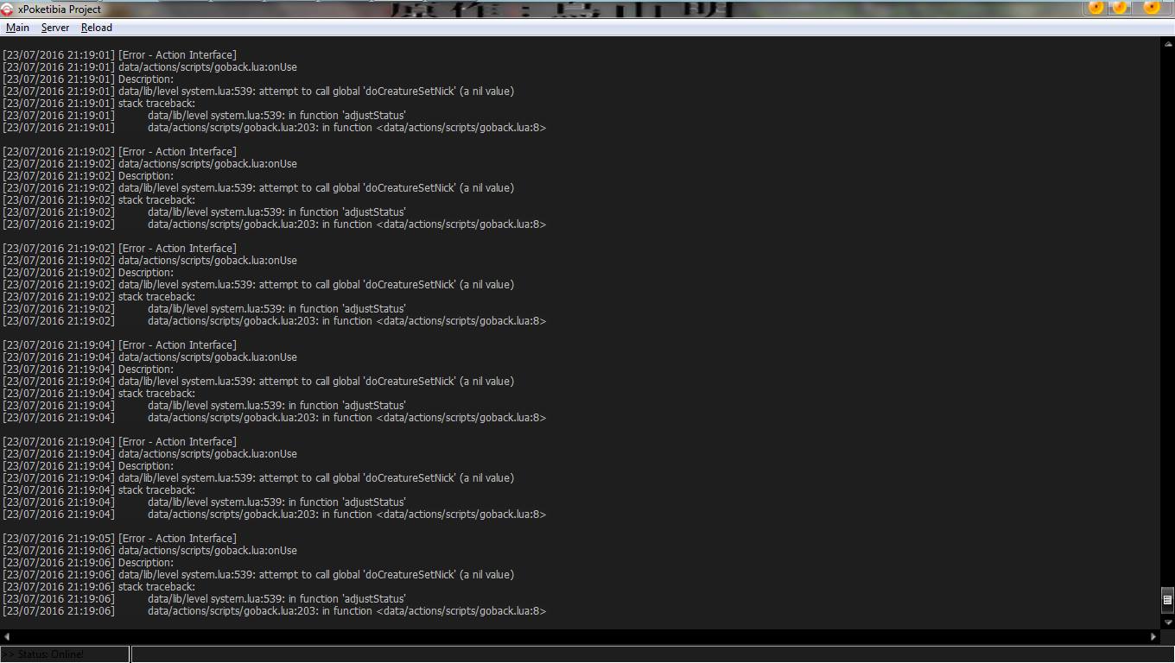Select the 21:19:06 'goback.lua:onUse' line

click(149, 551)
